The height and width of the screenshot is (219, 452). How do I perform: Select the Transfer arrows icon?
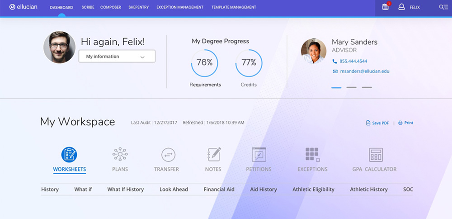168,155
